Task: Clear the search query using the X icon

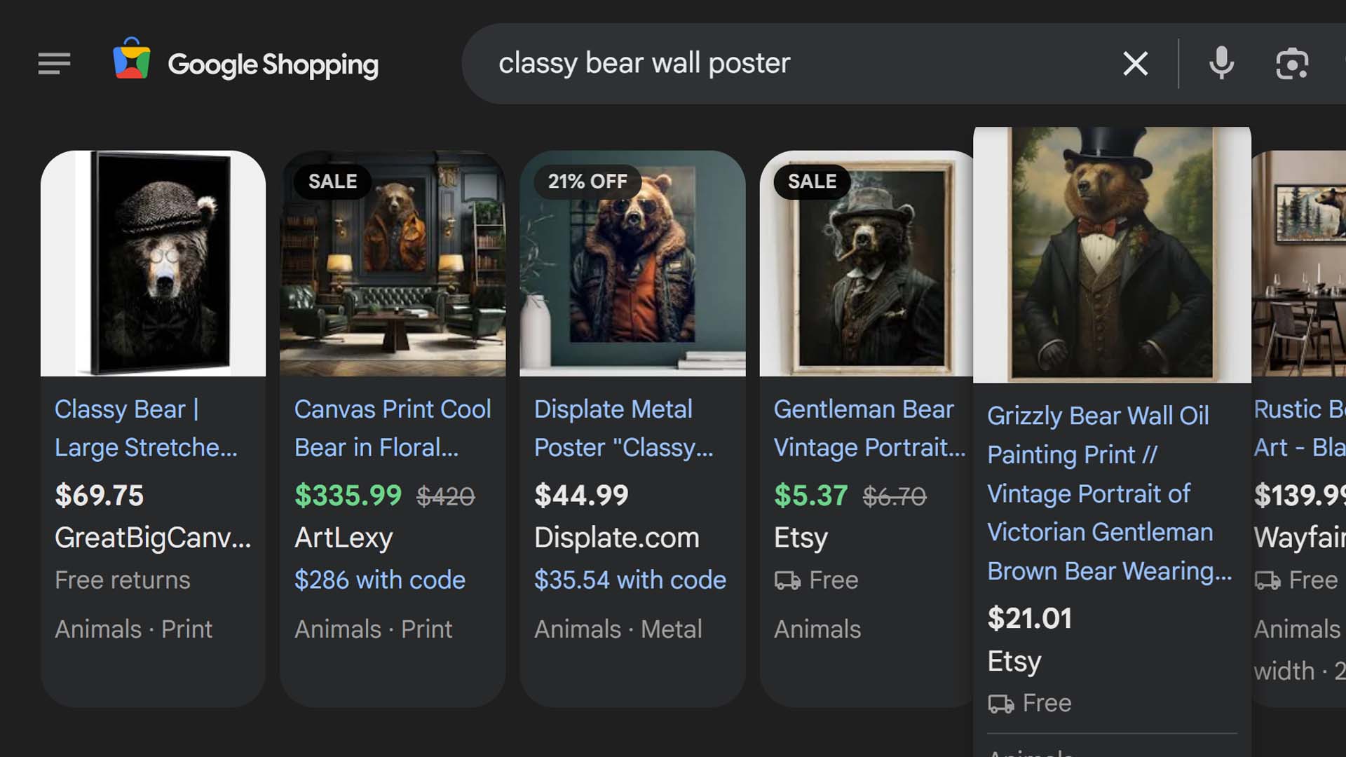Action: click(1134, 64)
